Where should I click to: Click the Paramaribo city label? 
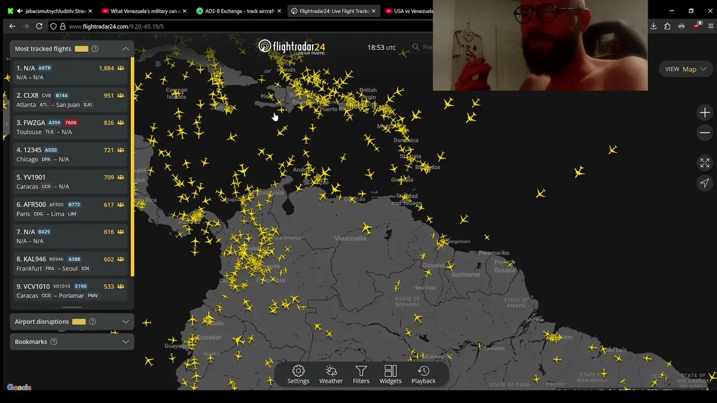(x=494, y=253)
